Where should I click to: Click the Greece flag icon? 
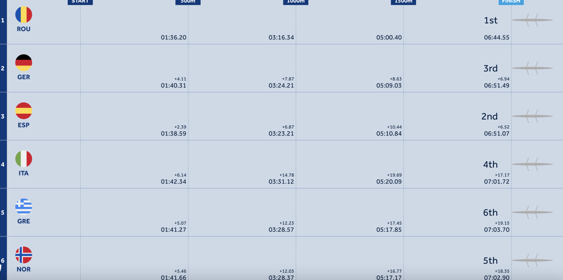click(23, 207)
